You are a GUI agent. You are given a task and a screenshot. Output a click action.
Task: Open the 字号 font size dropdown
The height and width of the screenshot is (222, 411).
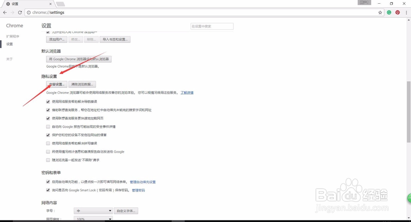click(x=93, y=211)
